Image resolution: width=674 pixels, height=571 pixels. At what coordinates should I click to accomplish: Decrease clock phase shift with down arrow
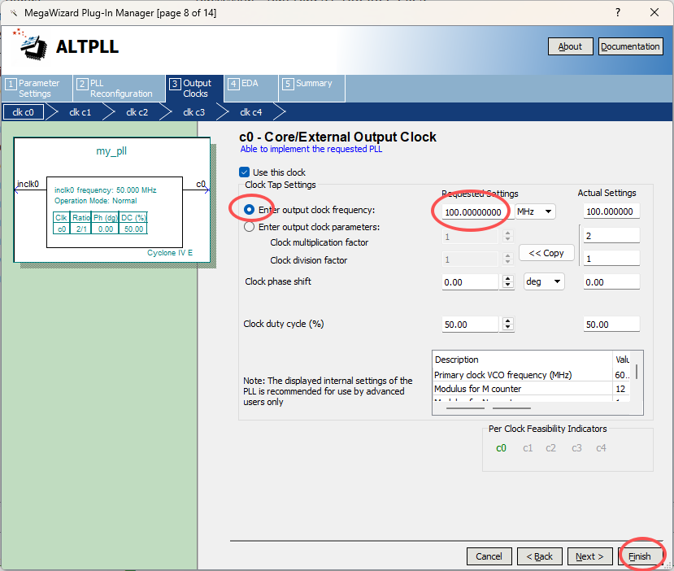coord(507,285)
